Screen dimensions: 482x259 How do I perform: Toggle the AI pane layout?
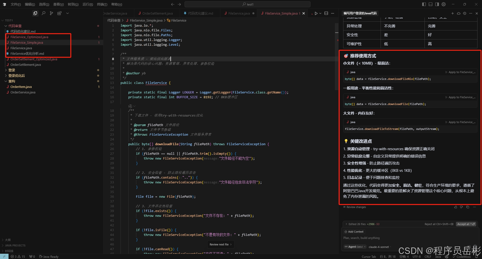click(x=437, y=4)
